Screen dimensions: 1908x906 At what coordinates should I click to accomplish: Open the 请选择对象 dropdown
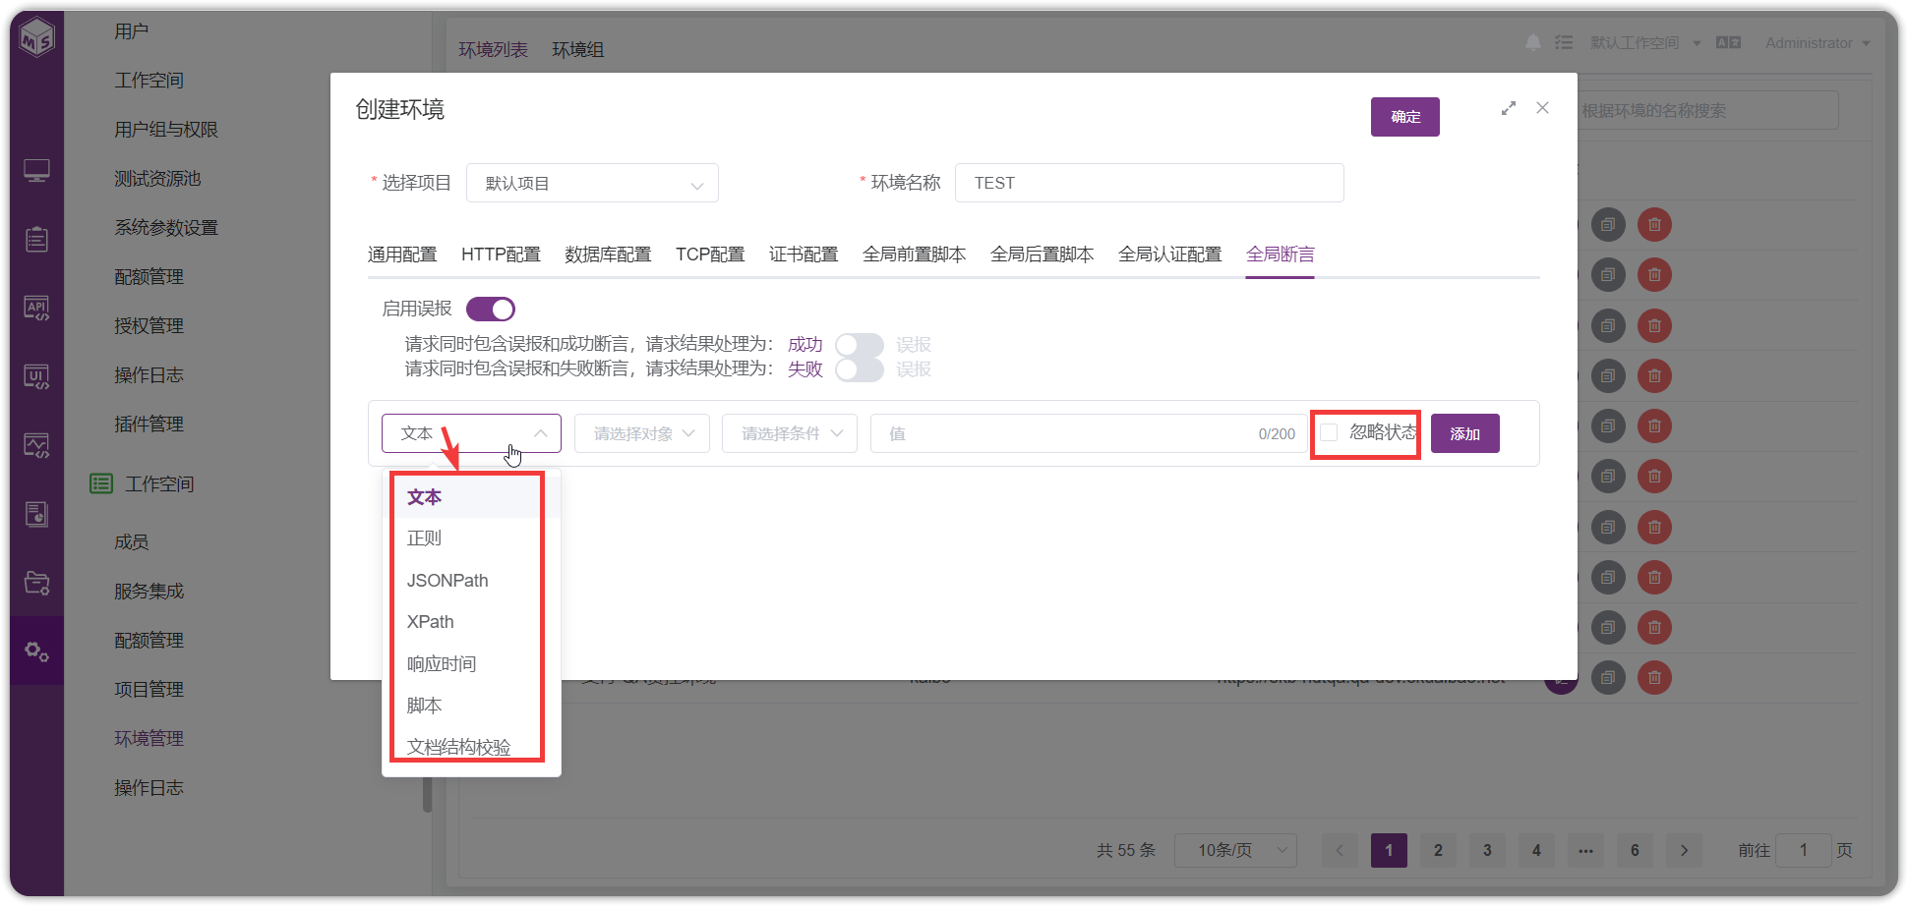click(642, 433)
